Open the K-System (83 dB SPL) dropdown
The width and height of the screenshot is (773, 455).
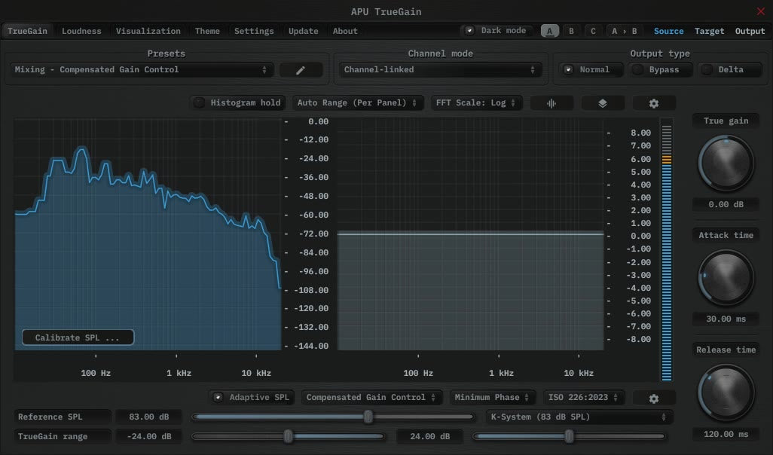point(579,417)
